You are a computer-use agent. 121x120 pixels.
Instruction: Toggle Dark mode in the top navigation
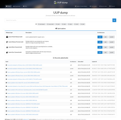(x=93, y=6)
